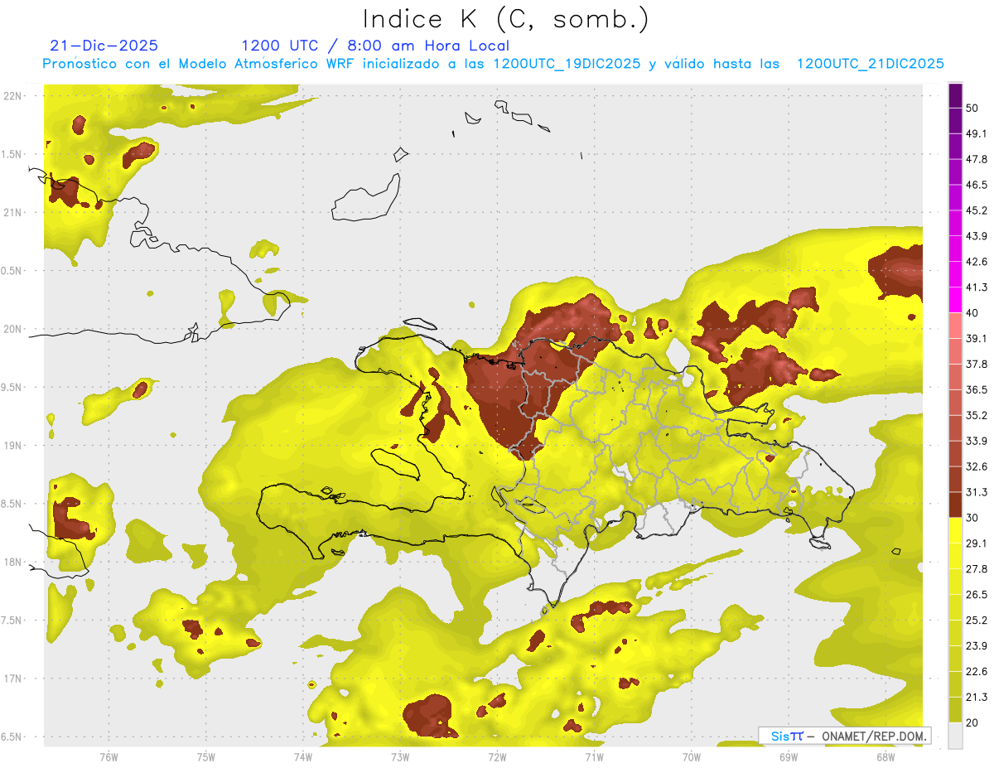The width and height of the screenshot is (994, 768).
Task: Click the colorbar value "41.3"
Action: click(976, 287)
